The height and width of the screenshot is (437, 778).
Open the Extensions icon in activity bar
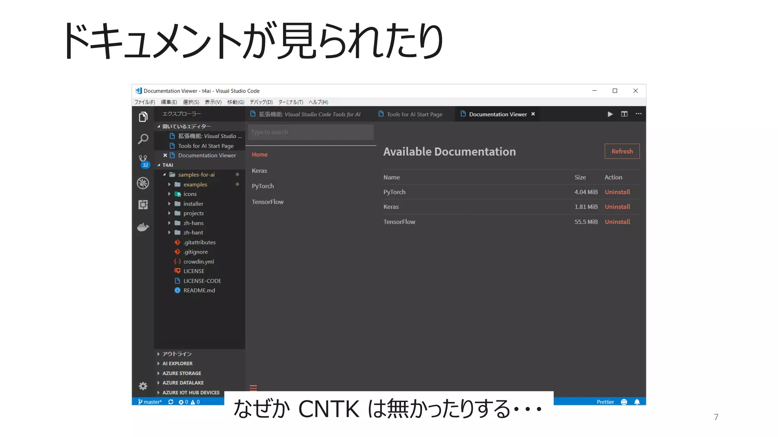pos(143,205)
